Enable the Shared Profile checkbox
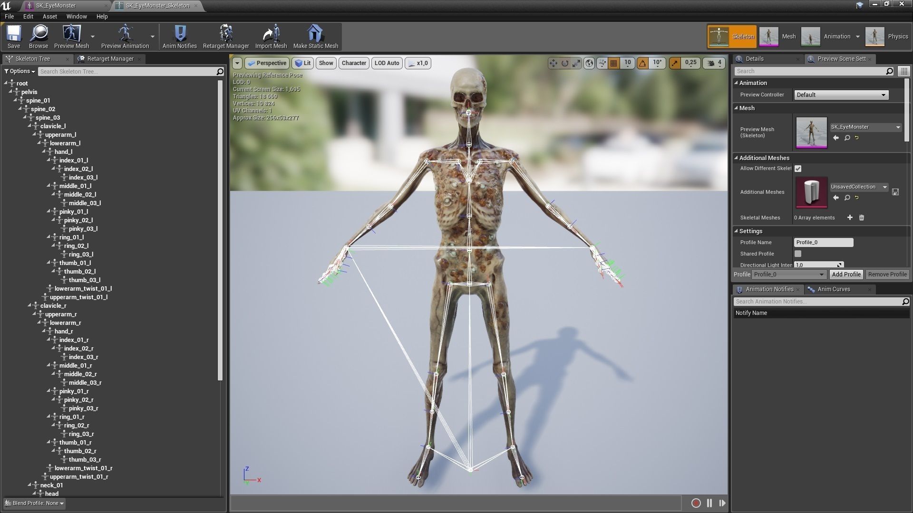This screenshot has height=513, width=913. [x=798, y=254]
